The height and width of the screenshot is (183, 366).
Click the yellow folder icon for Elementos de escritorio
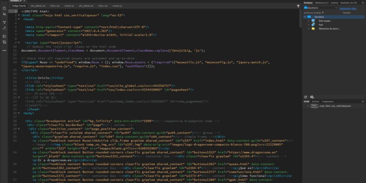point(313,29)
